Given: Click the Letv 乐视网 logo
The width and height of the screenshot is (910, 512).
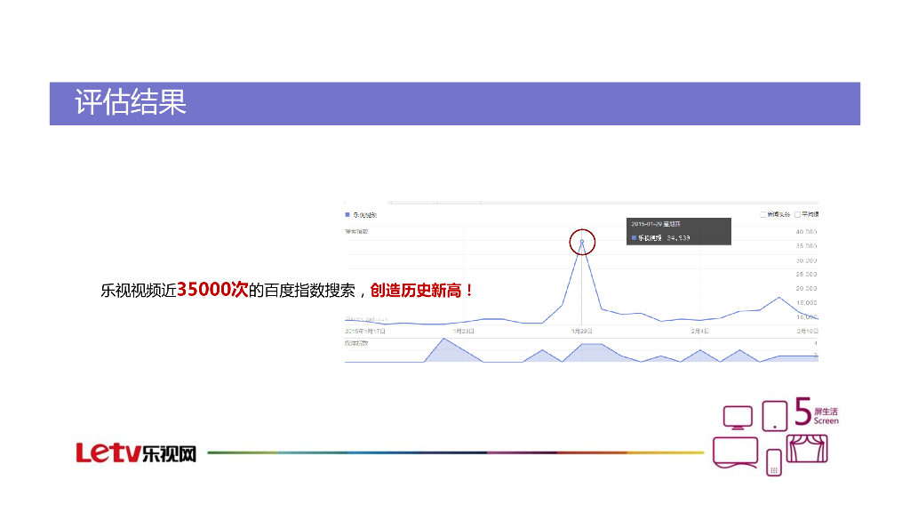Looking at the screenshot, I should point(136,452).
